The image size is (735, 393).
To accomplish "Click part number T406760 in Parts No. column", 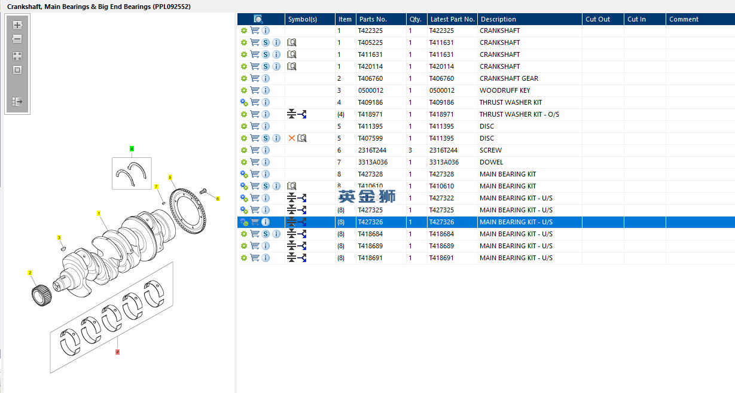I will (370, 78).
